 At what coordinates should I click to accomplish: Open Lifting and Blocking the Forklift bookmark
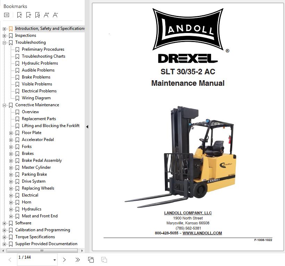51,126
